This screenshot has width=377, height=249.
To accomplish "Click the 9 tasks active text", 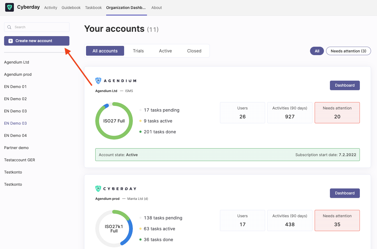I will [158, 121].
